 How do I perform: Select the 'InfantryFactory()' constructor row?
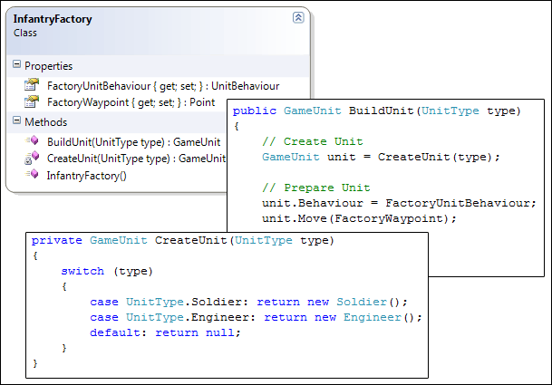87,175
